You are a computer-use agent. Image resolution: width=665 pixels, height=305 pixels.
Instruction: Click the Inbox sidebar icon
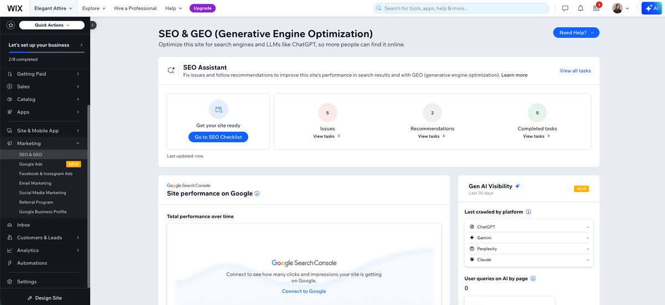tap(11, 225)
